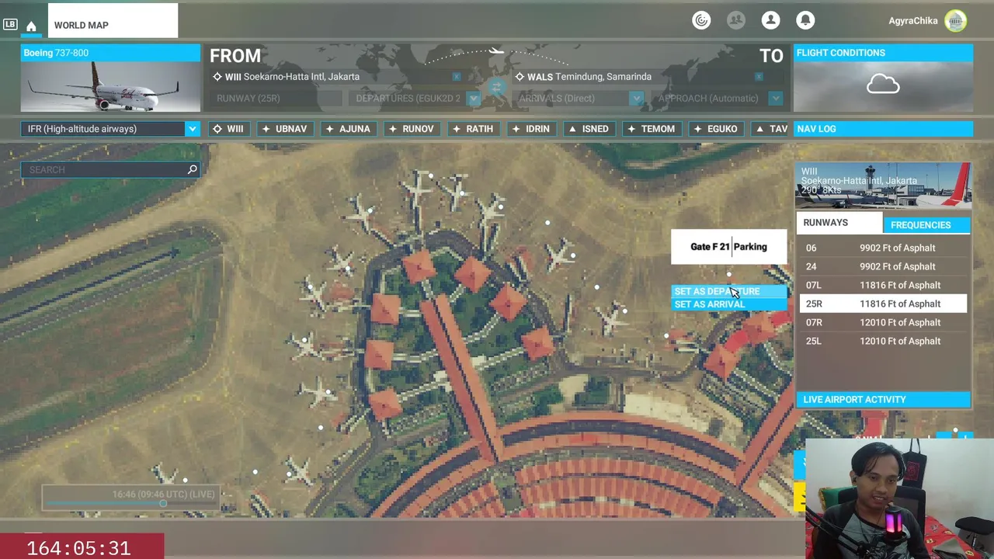Select the highlighted runway 25R row

(x=883, y=304)
